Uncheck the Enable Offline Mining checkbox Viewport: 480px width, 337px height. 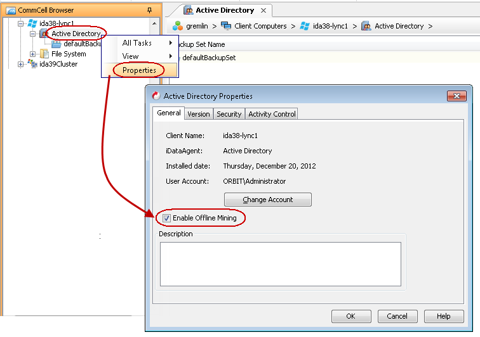tap(166, 218)
